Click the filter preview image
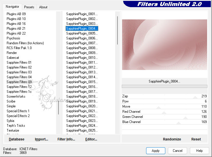 pos(164,45)
